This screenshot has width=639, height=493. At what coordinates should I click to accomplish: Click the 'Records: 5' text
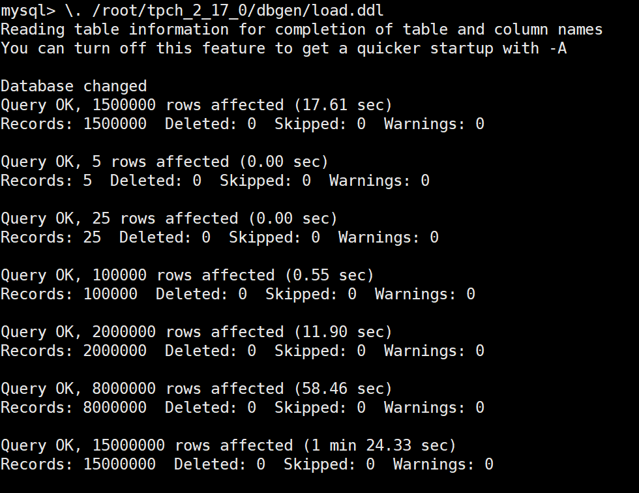click(46, 181)
